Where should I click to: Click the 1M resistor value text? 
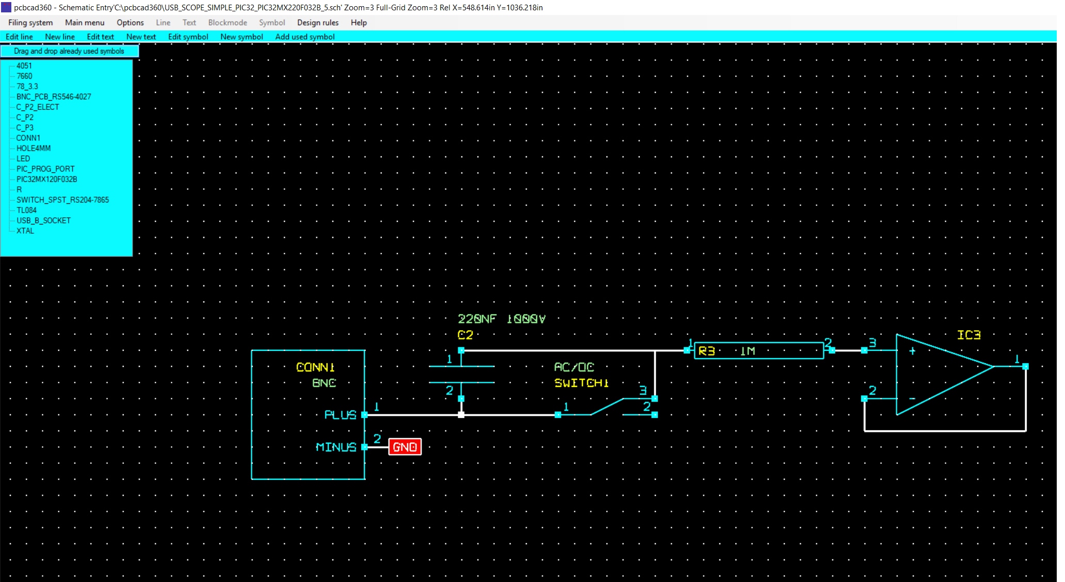click(x=748, y=351)
